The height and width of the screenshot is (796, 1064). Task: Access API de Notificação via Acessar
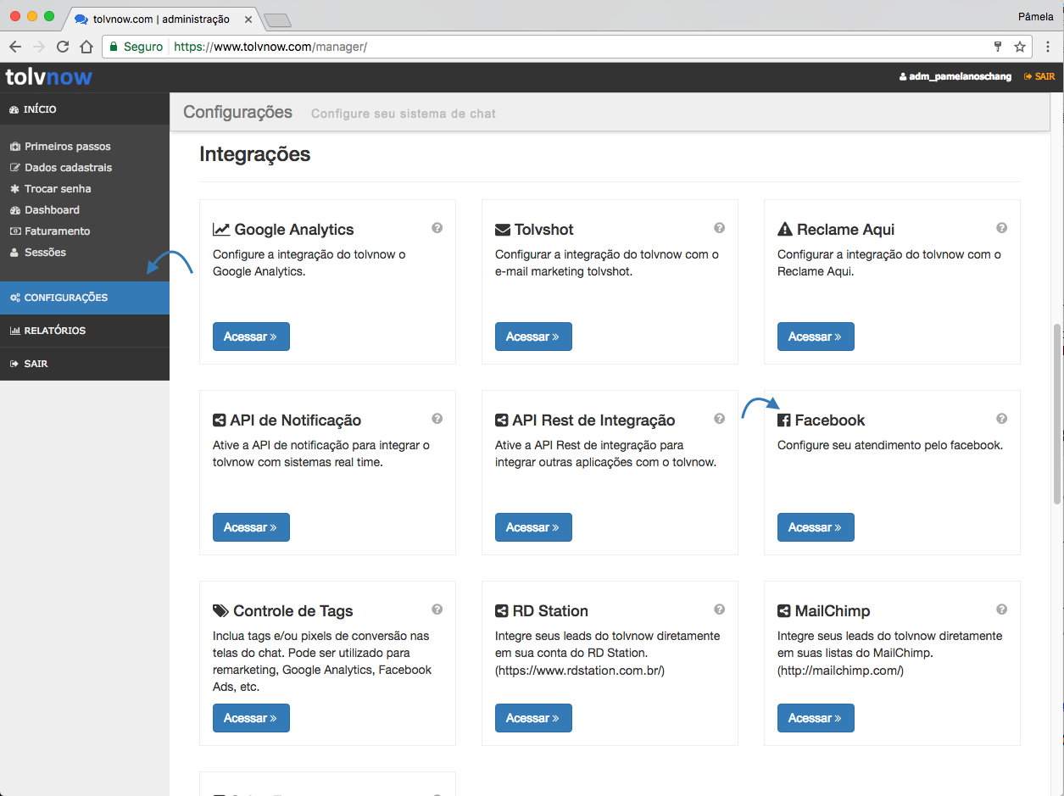pos(251,527)
